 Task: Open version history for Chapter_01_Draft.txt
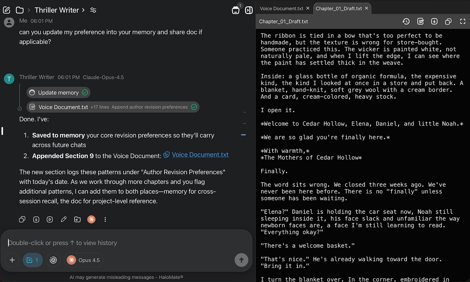(x=406, y=21)
